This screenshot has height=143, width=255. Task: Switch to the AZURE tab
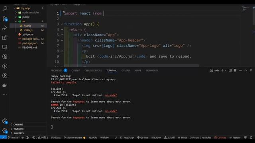pos(137,70)
